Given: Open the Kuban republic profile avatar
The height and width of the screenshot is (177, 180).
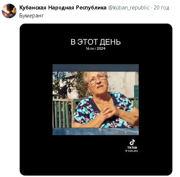Looking at the screenshot, I should tap(9, 11).
